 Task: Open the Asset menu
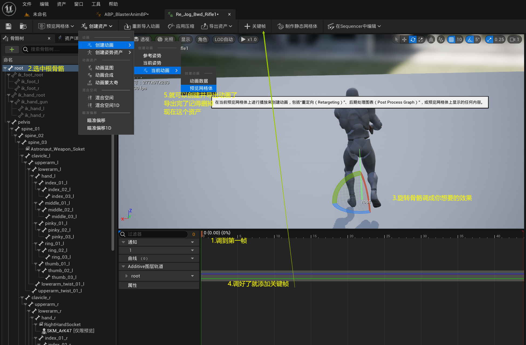tap(61, 4)
